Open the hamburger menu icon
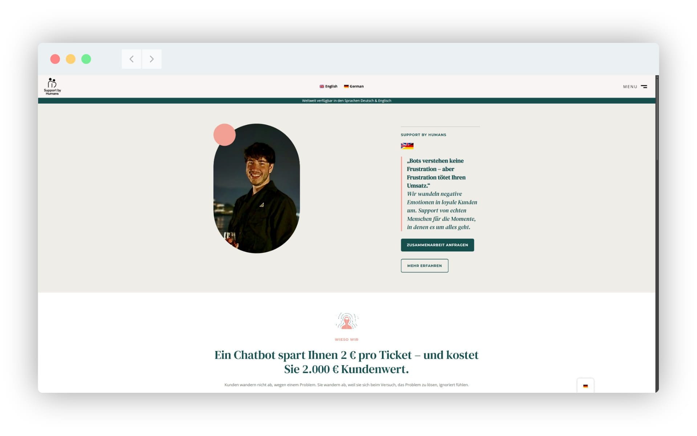Screen dimensions: 697x436 [x=644, y=86]
